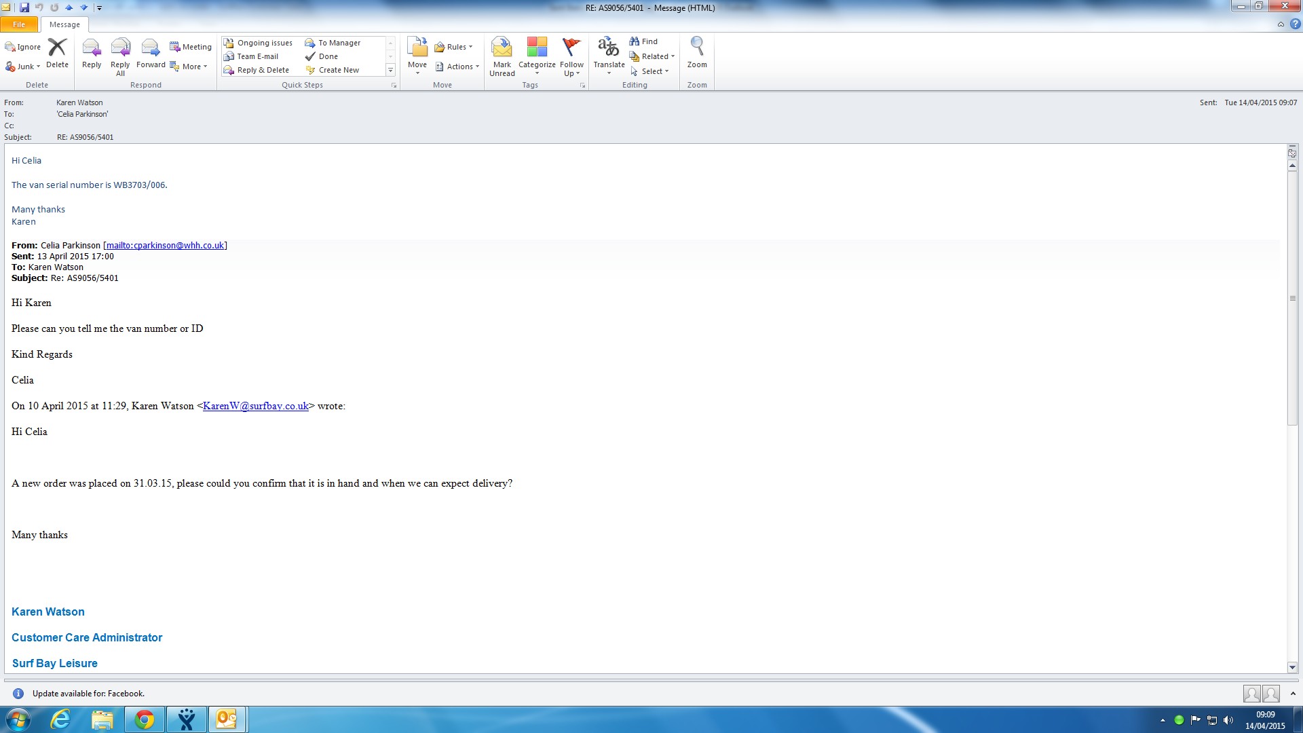The image size is (1303, 733).
Task: Open the Rules dropdown menu
Action: click(x=453, y=47)
